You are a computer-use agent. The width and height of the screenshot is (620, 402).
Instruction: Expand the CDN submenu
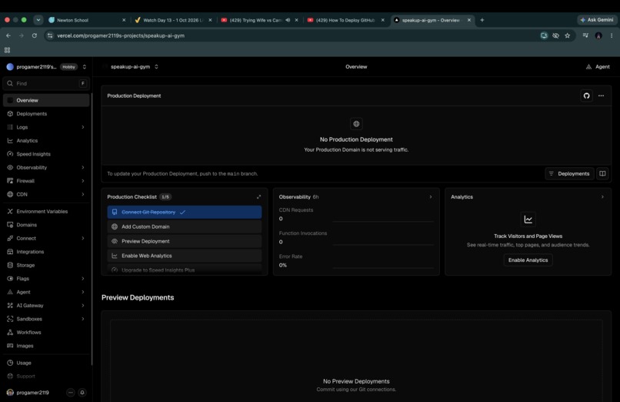click(83, 194)
